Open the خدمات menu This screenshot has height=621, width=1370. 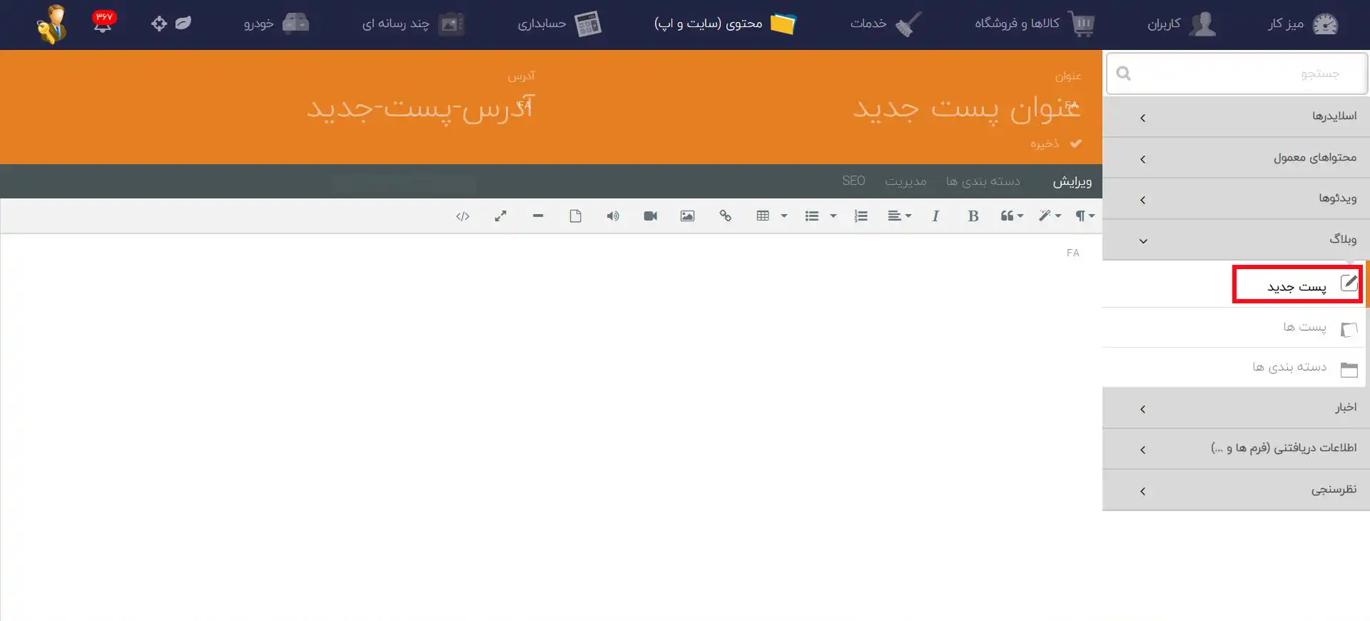pyautogui.click(x=886, y=24)
